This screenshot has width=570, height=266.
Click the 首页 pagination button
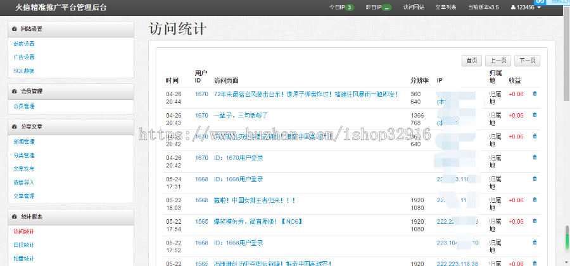pos(471,61)
